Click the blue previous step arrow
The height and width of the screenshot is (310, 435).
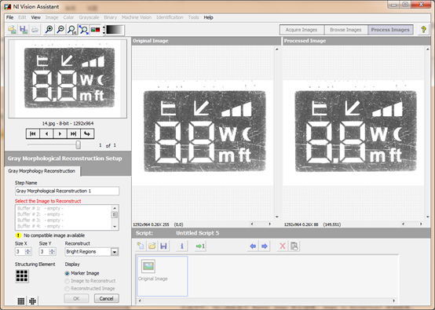tap(253, 246)
